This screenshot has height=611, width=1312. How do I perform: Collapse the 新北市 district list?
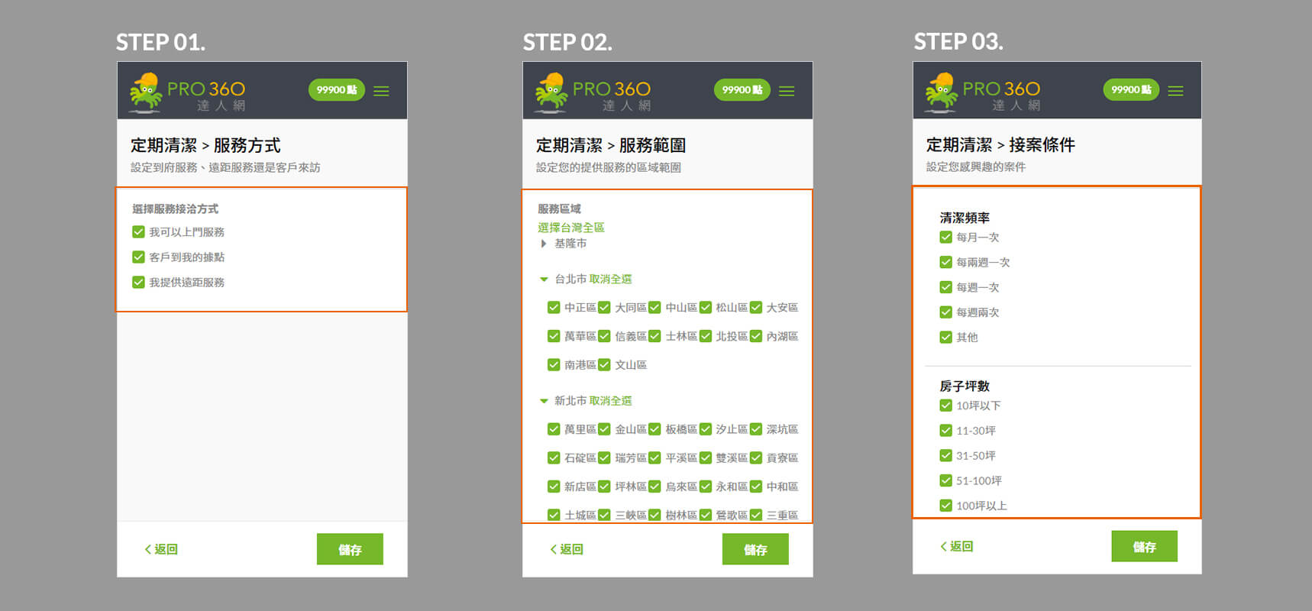tap(544, 401)
